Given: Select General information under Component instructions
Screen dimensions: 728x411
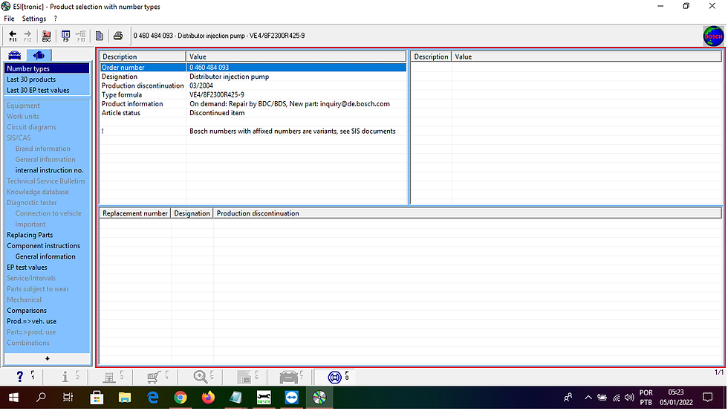Looking at the screenshot, I should pyautogui.click(x=45, y=256).
